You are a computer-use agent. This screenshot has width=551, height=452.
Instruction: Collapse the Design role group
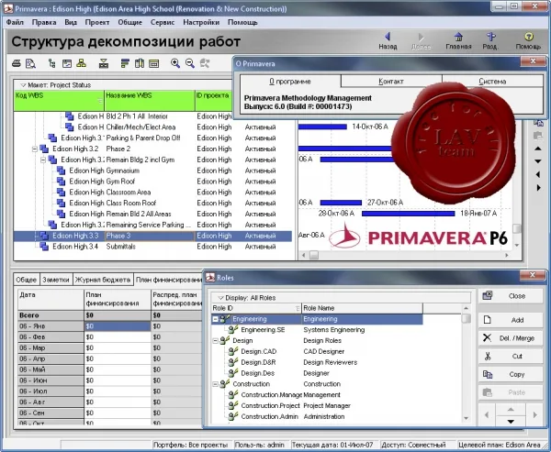[x=216, y=341]
